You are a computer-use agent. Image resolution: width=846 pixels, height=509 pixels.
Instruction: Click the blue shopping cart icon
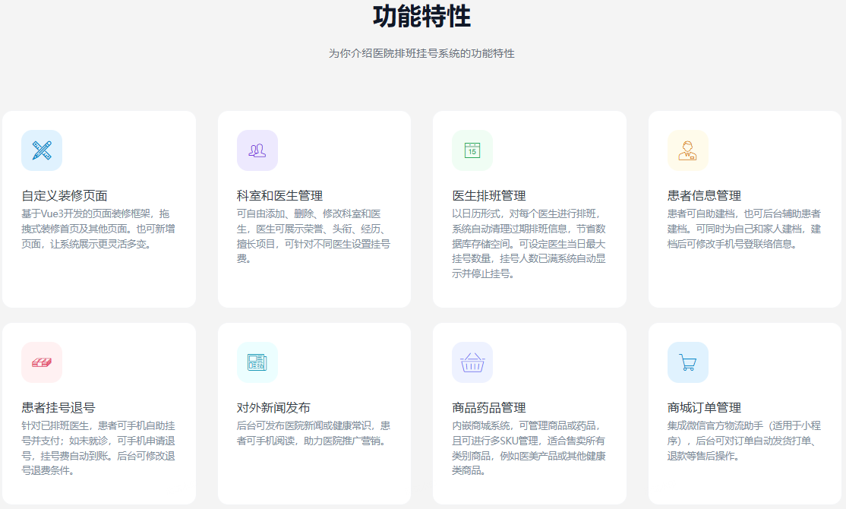point(688,362)
